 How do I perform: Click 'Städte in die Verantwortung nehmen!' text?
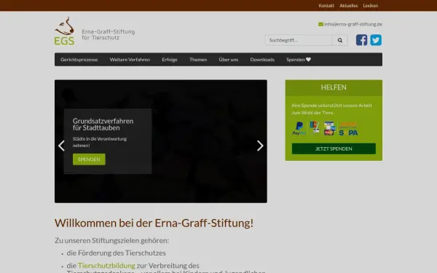pyautogui.click(x=100, y=142)
